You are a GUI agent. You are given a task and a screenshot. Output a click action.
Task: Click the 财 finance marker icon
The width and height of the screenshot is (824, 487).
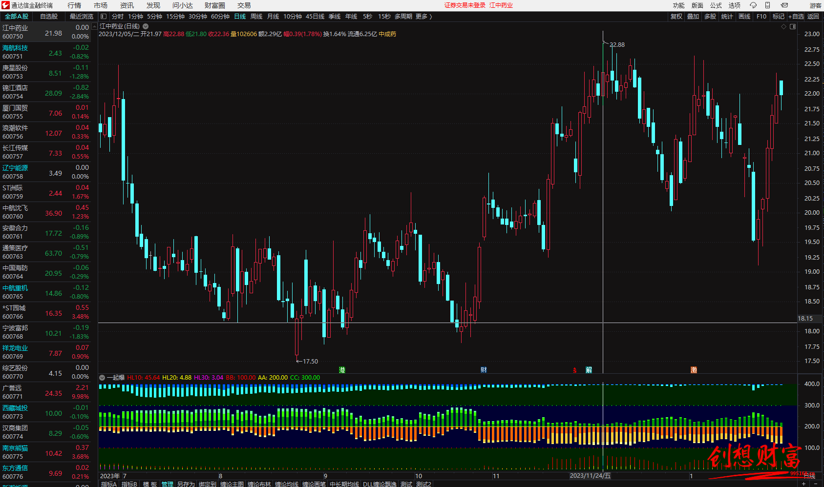tap(484, 370)
